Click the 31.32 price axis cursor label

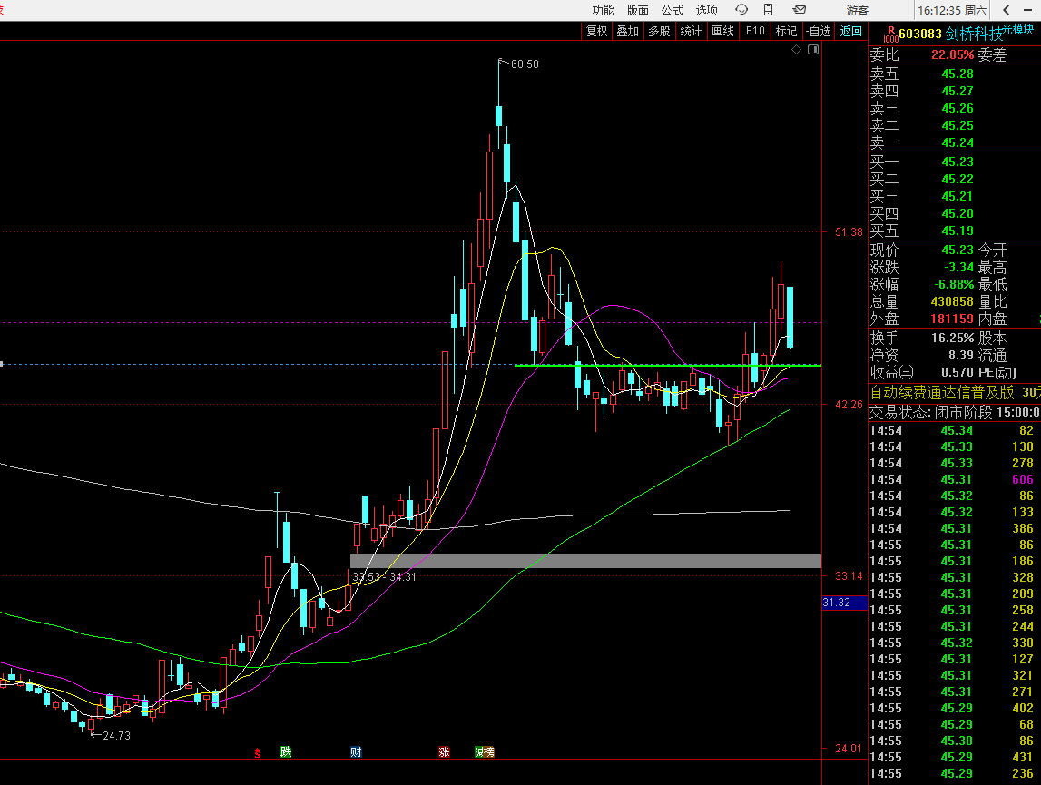[844, 603]
